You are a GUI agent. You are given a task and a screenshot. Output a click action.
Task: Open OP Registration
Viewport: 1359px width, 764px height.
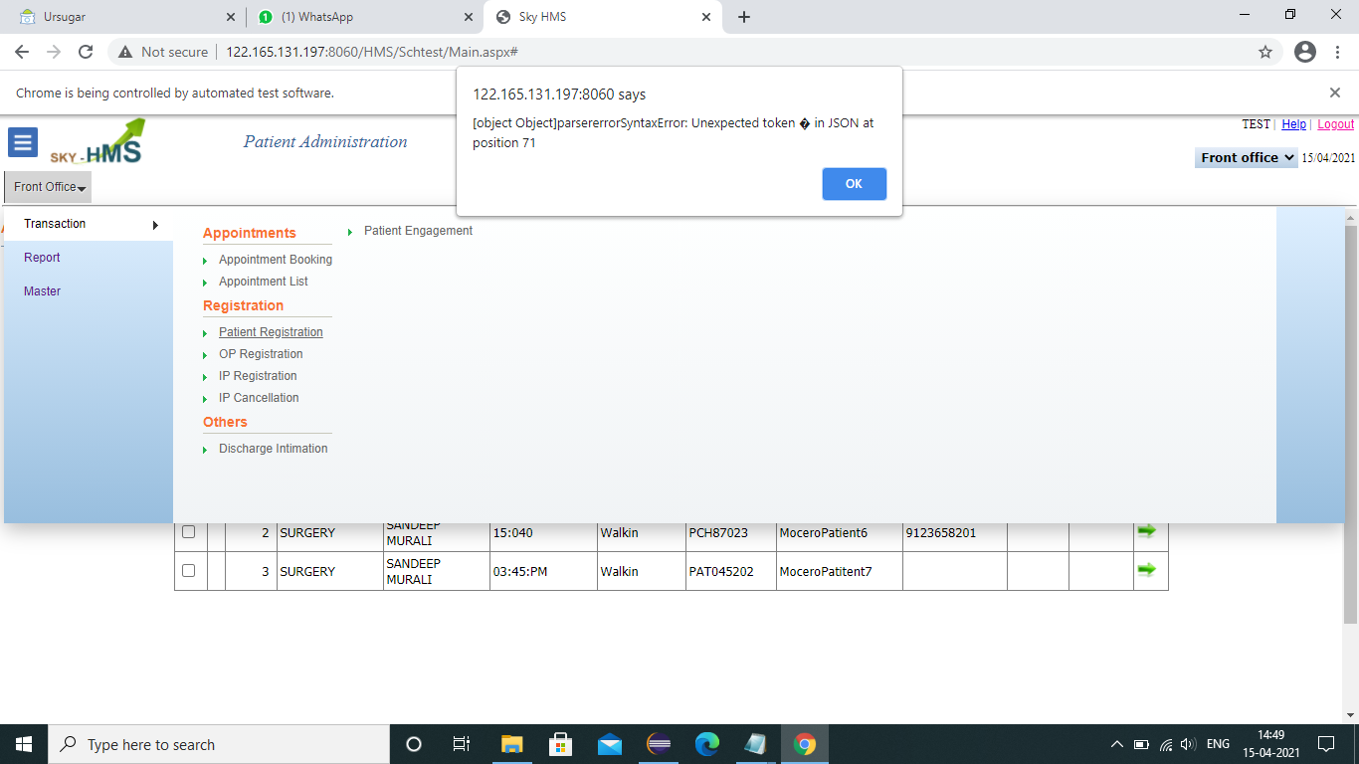tap(261, 354)
